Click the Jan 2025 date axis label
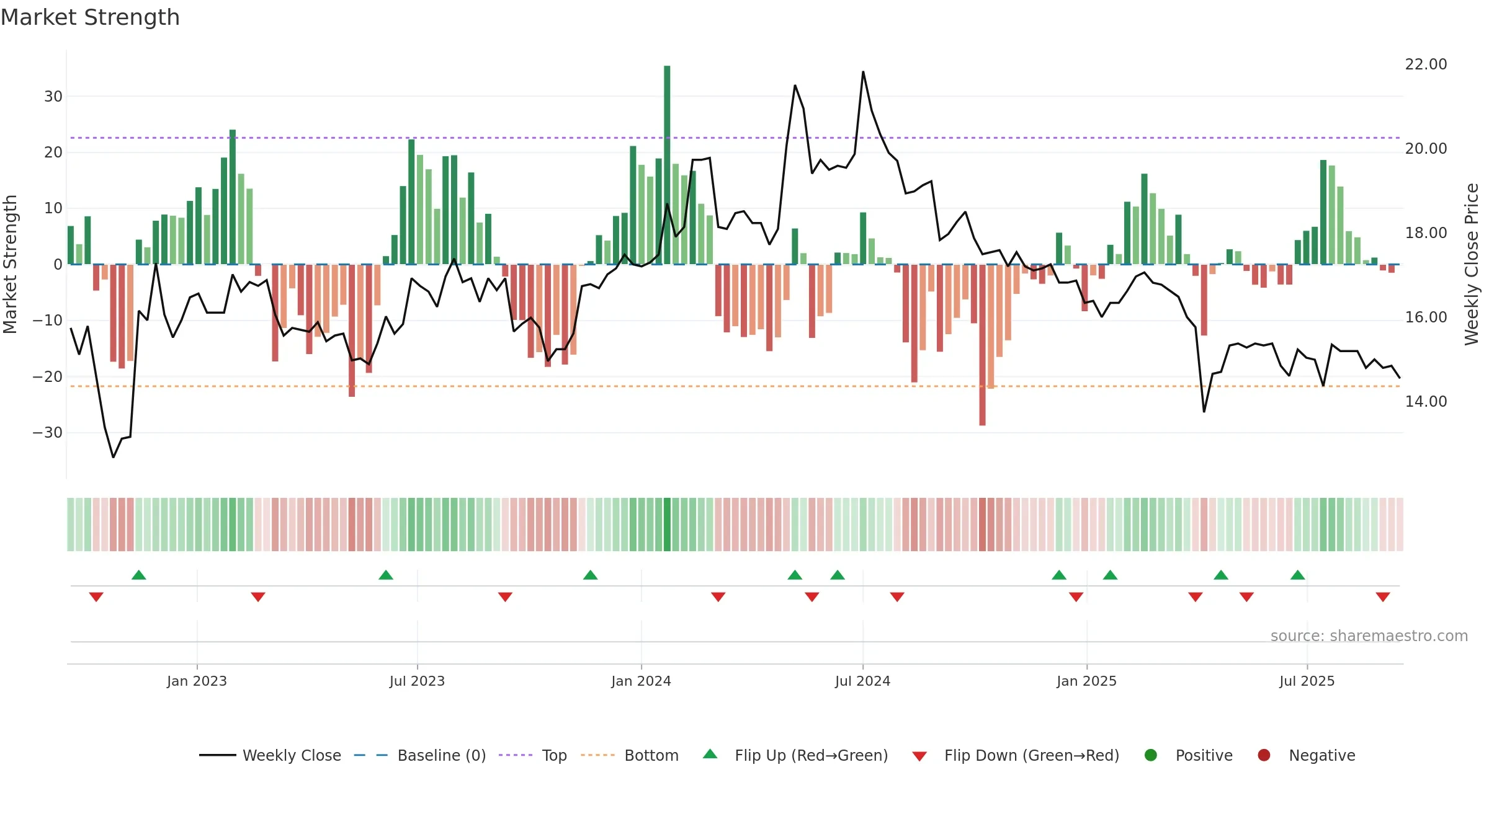 point(1086,681)
